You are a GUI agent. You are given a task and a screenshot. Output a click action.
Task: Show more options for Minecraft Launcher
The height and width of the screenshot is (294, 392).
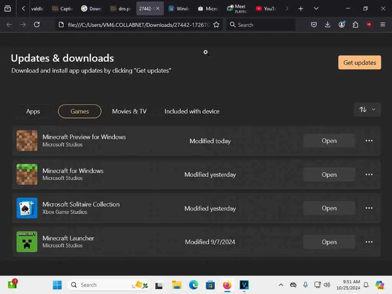point(369,242)
